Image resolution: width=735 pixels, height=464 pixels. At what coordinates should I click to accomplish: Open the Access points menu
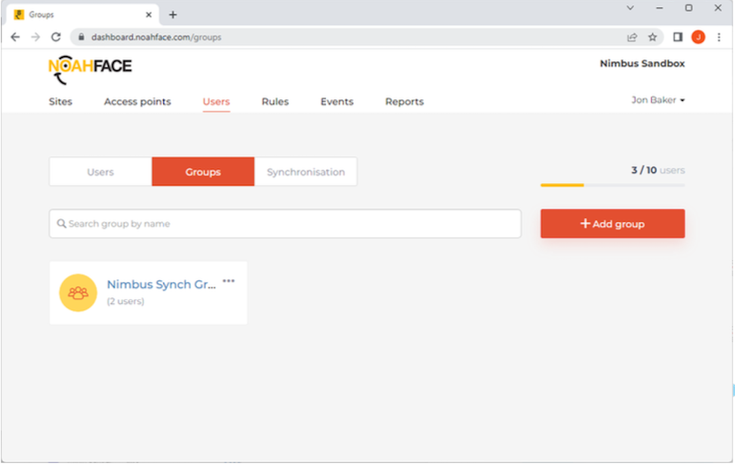pyautogui.click(x=137, y=102)
